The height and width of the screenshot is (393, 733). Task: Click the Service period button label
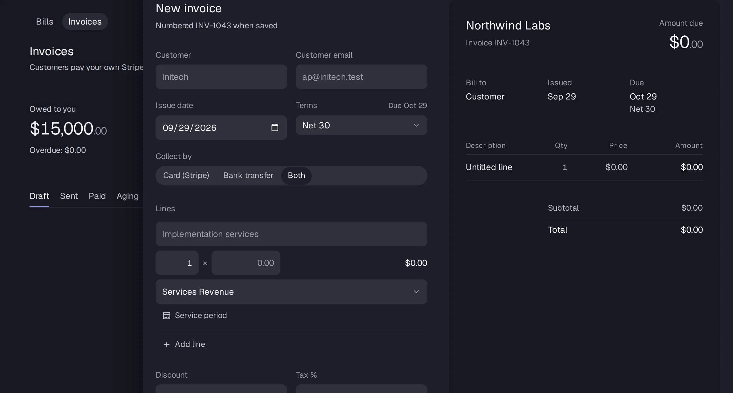click(x=201, y=315)
